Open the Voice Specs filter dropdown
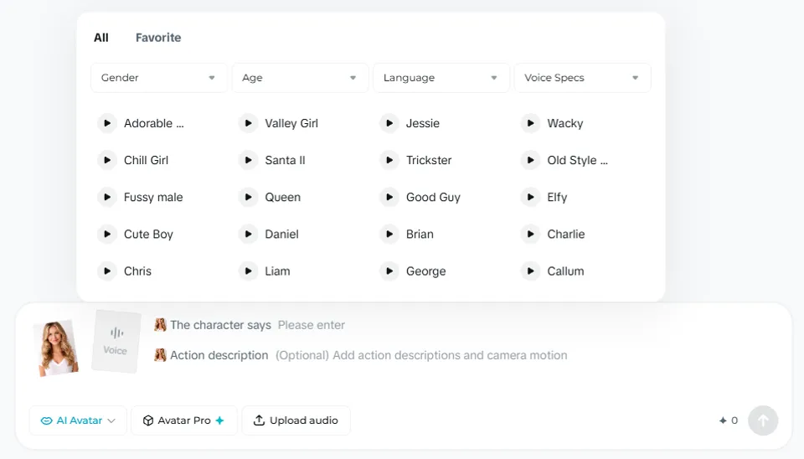804x459 pixels. click(583, 78)
